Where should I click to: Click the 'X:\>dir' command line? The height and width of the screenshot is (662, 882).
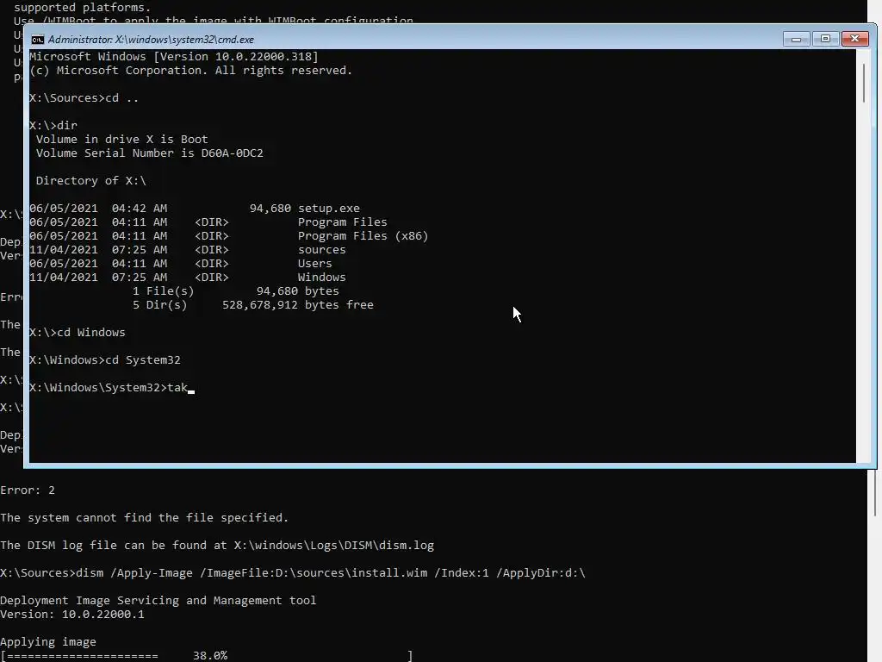point(53,126)
